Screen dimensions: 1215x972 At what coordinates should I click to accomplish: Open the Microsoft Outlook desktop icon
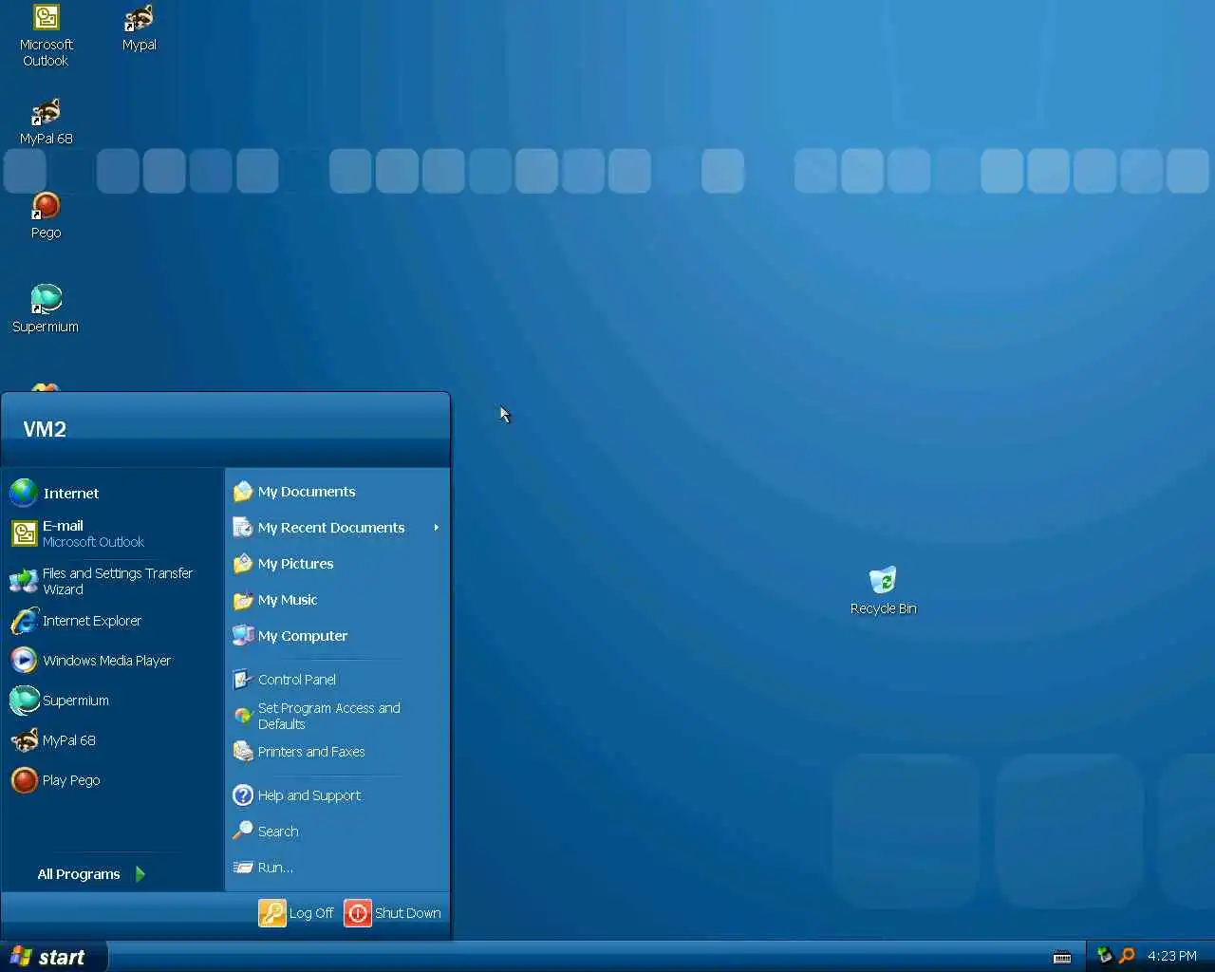(x=46, y=36)
